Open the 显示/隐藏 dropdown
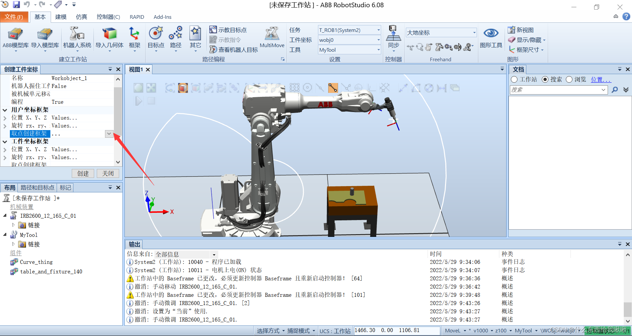Viewport: 632px width, 336px height. point(527,40)
